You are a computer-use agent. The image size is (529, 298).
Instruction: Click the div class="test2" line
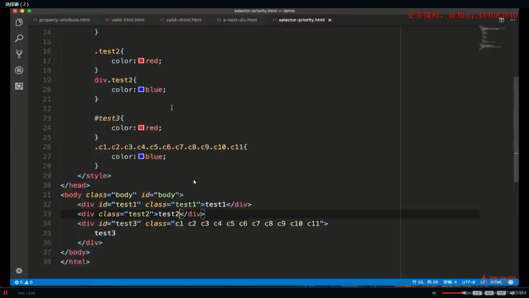point(141,214)
